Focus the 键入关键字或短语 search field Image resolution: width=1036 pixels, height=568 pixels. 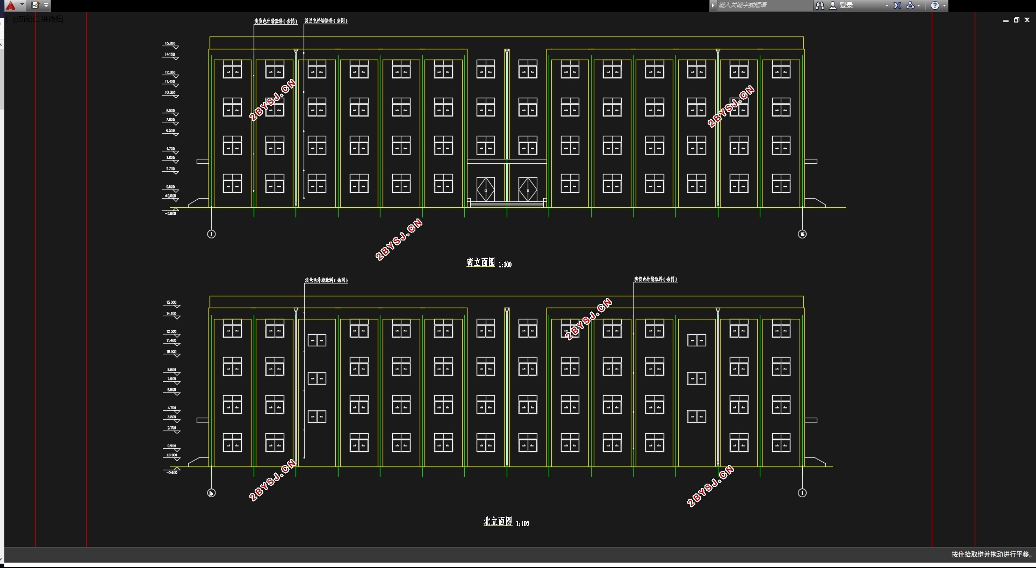click(765, 5)
